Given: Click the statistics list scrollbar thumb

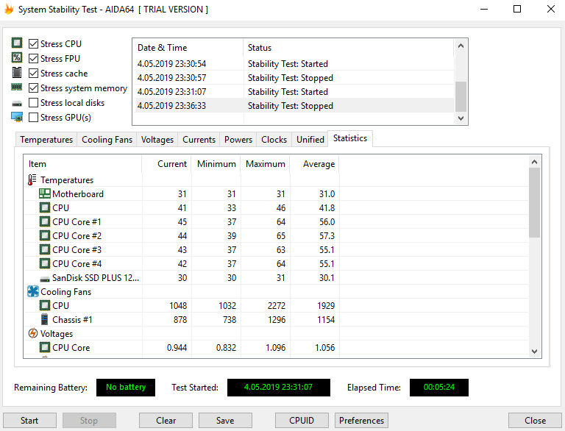Looking at the screenshot, I should pos(534,203).
